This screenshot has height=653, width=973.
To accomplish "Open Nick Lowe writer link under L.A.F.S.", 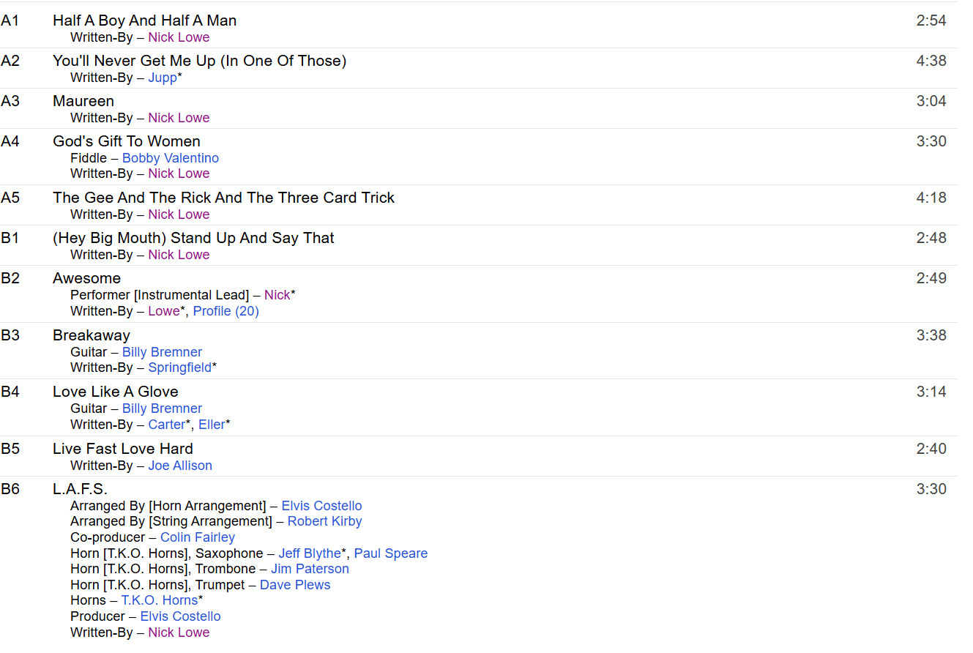I will pos(179,633).
